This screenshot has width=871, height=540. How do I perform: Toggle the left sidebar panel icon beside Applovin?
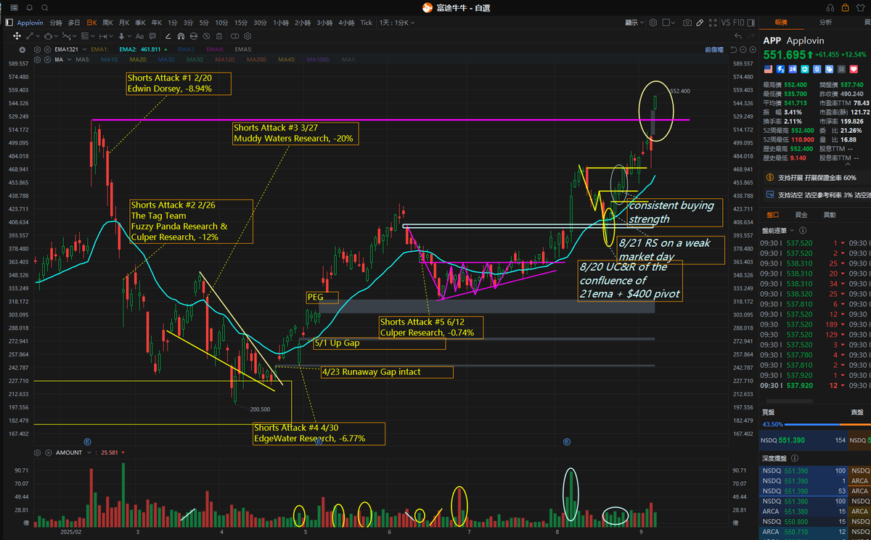click(x=9, y=22)
